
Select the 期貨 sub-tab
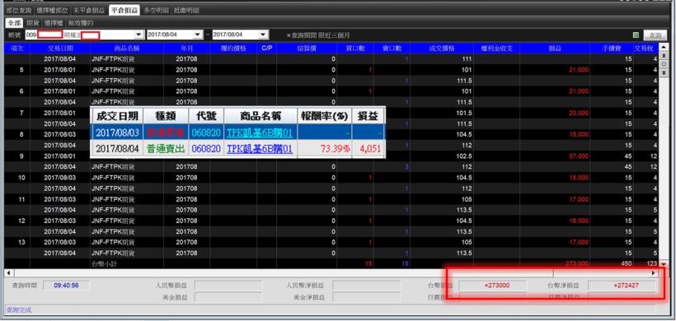pos(33,23)
